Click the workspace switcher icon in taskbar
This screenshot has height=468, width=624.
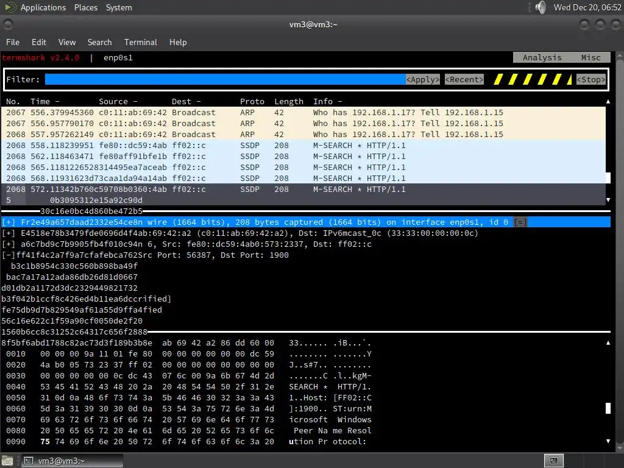(553, 461)
